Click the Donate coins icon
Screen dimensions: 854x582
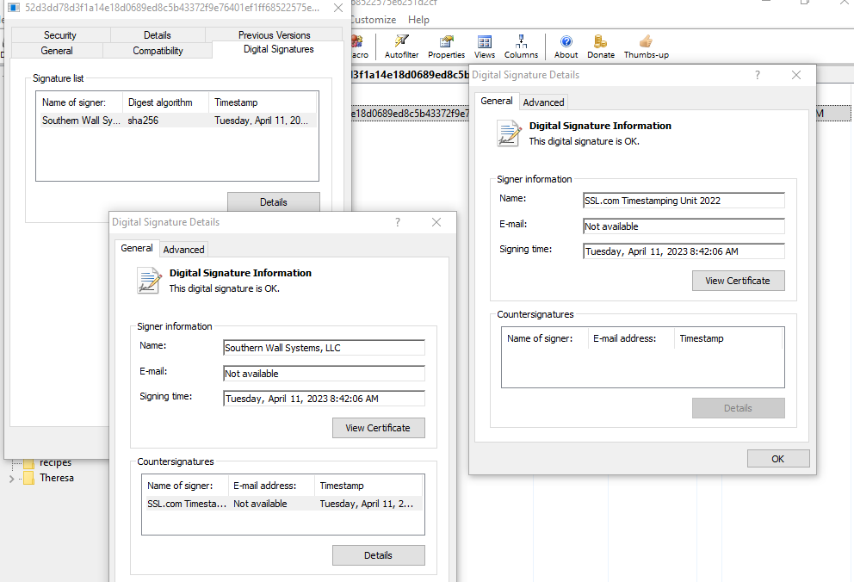pyautogui.click(x=600, y=41)
